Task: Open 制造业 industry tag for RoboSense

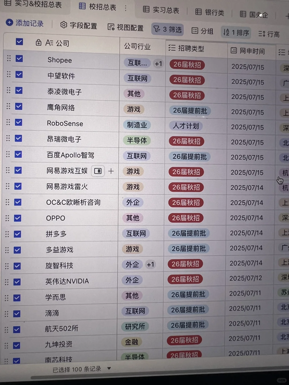Action: (x=137, y=125)
